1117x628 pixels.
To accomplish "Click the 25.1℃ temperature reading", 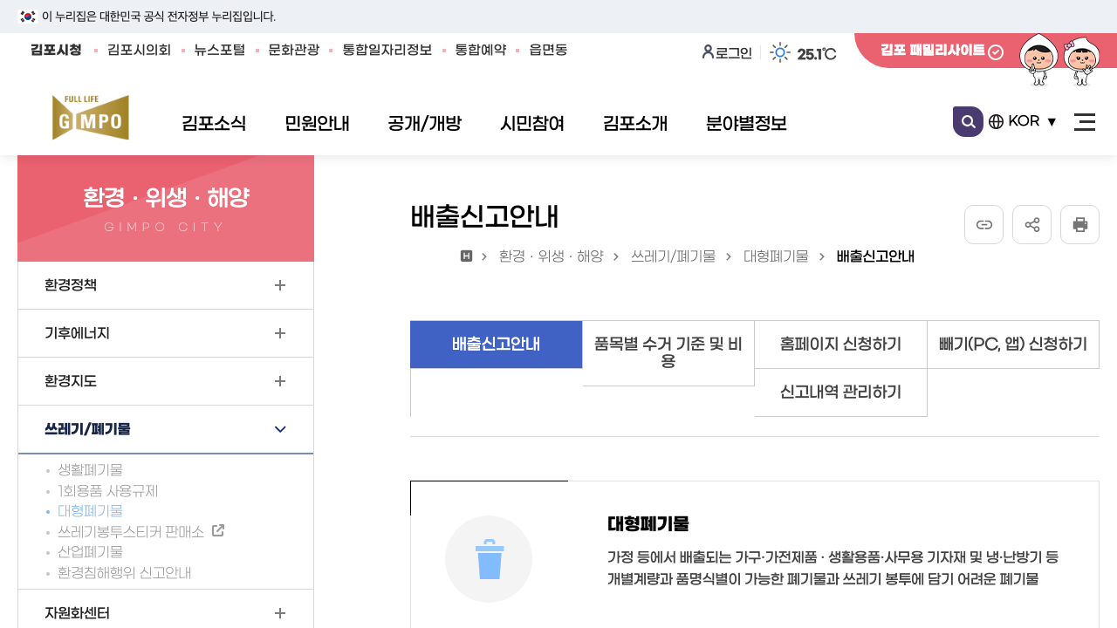I will [817, 53].
